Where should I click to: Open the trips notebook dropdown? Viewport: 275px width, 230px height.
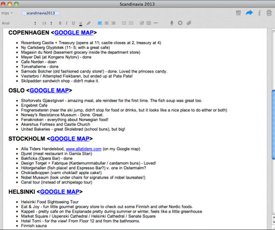pos(7,13)
